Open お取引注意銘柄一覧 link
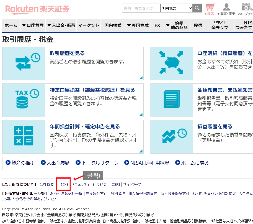The image size is (253, 224). (66, 194)
